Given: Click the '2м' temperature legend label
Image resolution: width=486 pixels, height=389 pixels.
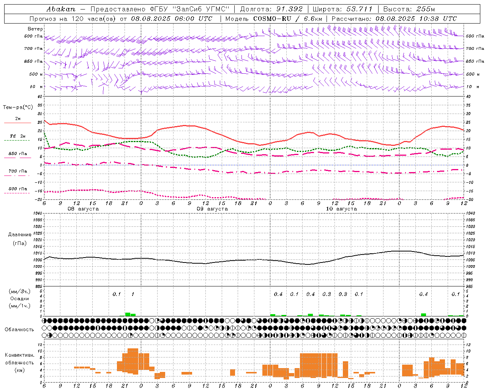Looking at the screenshot, I should click(18, 119).
